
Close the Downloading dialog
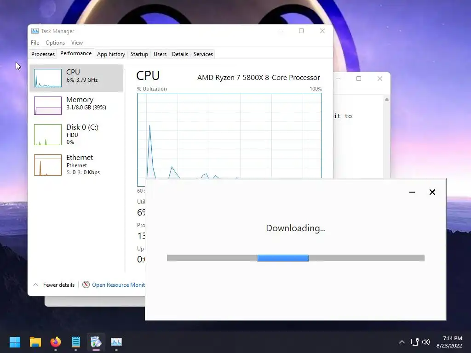(432, 192)
